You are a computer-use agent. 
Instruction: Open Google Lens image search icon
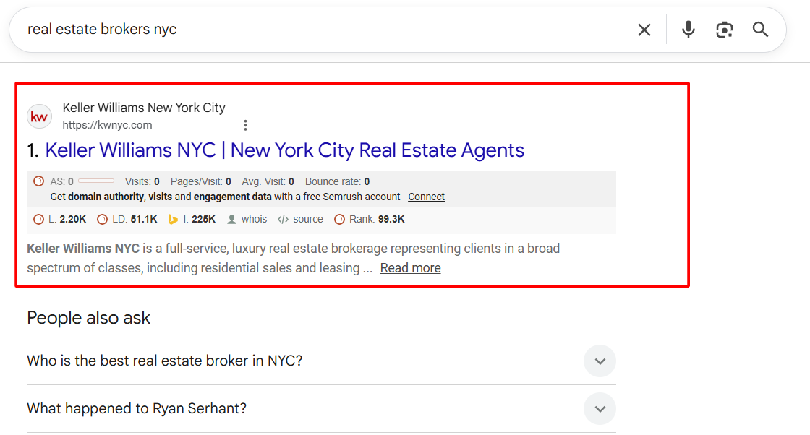(x=724, y=30)
